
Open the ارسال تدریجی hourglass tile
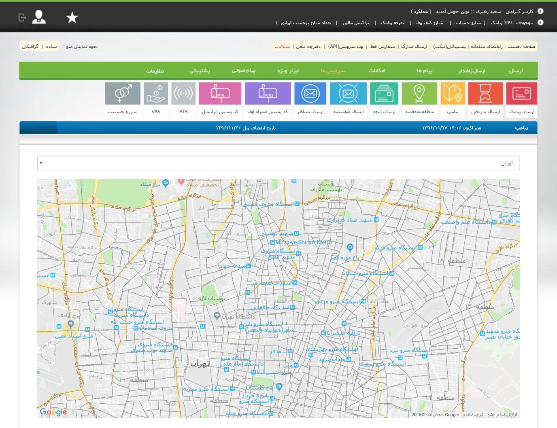485,100
